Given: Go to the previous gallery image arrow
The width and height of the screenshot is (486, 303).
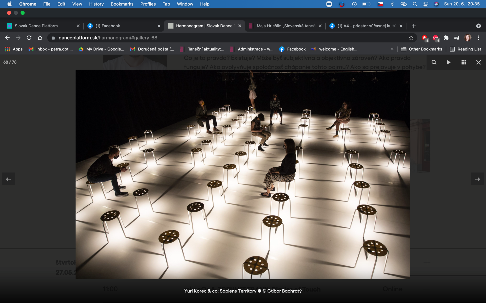Looking at the screenshot, I should tap(9, 179).
